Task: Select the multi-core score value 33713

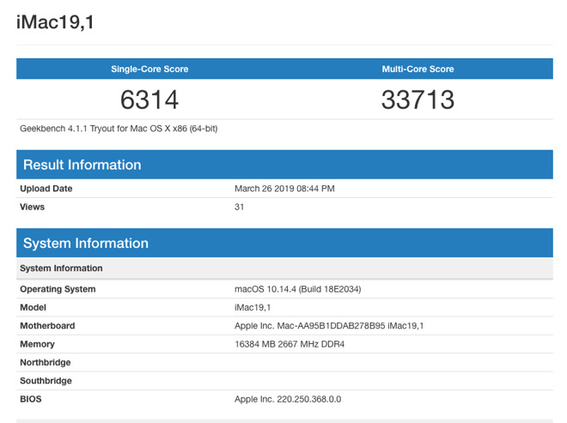Action: click(x=418, y=100)
